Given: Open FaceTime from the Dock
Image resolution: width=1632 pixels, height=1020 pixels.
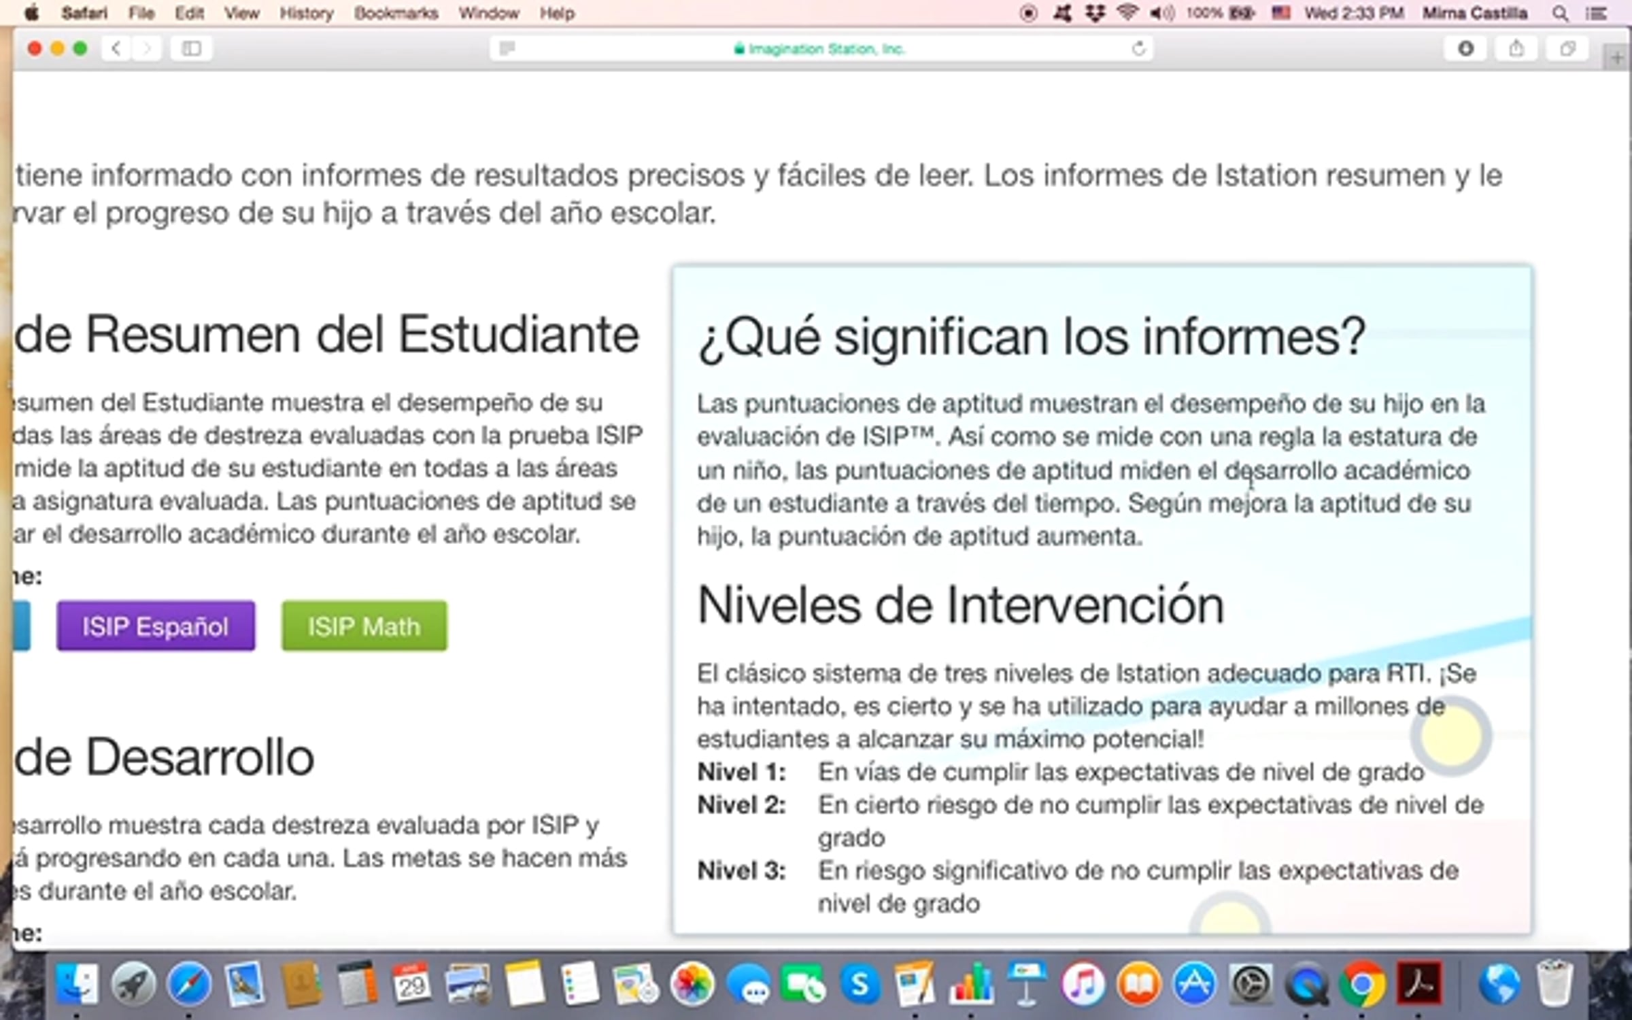Looking at the screenshot, I should pos(804,983).
